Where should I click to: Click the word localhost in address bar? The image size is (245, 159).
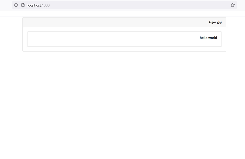tap(34, 5)
